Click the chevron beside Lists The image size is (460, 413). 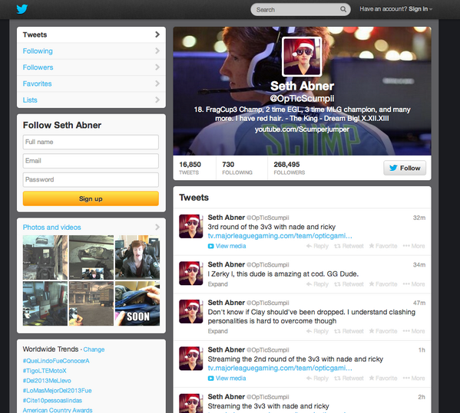(157, 100)
